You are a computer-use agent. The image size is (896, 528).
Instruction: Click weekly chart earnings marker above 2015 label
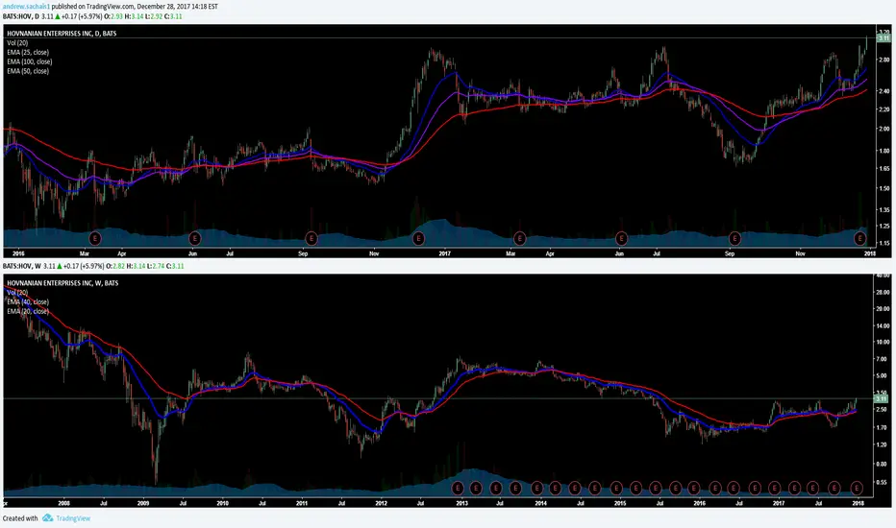tap(616, 488)
